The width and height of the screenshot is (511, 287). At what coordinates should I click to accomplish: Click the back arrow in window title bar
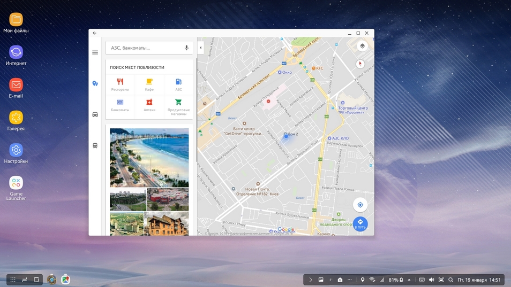[94, 33]
